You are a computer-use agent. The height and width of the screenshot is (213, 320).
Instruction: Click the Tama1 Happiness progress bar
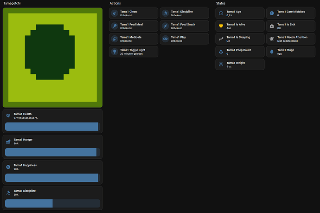[x=52, y=178]
